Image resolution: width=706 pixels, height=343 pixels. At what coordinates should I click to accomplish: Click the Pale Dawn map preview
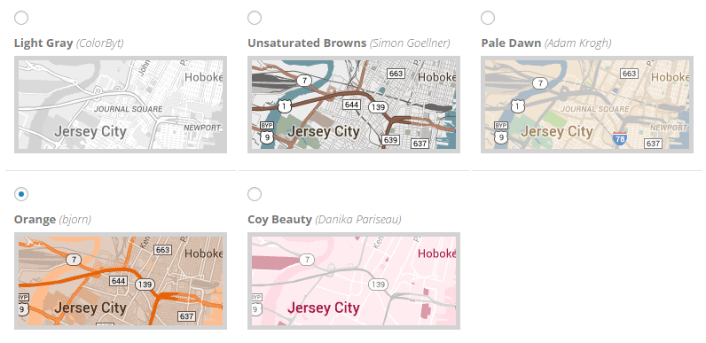point(587,105)
